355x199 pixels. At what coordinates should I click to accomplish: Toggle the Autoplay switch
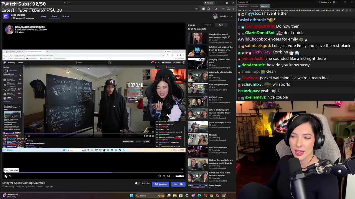click(137, 183)
